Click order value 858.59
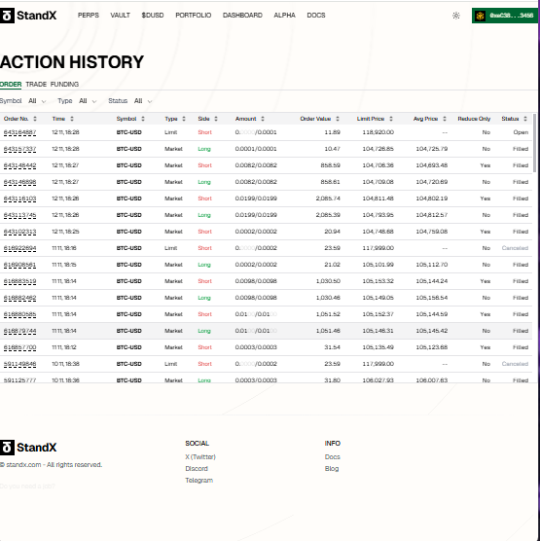Screen dimensions: 540x541 coord(330,165)
